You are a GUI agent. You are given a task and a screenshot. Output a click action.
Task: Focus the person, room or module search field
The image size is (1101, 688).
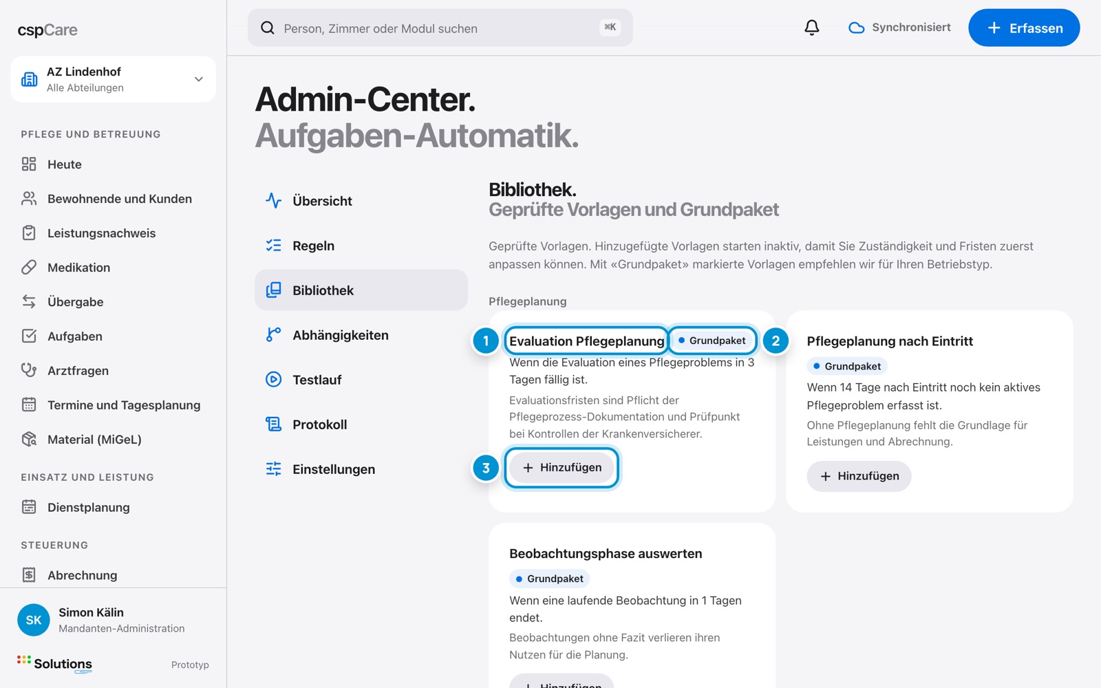click(440, 28)
